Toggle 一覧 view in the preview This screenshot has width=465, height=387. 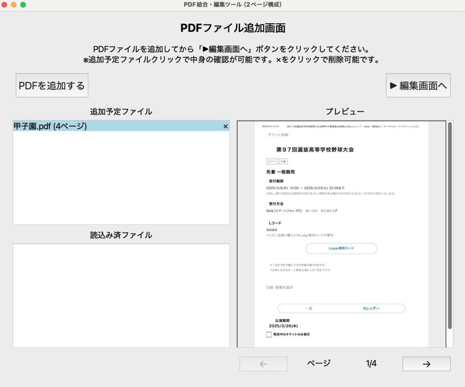coord(309,308)
